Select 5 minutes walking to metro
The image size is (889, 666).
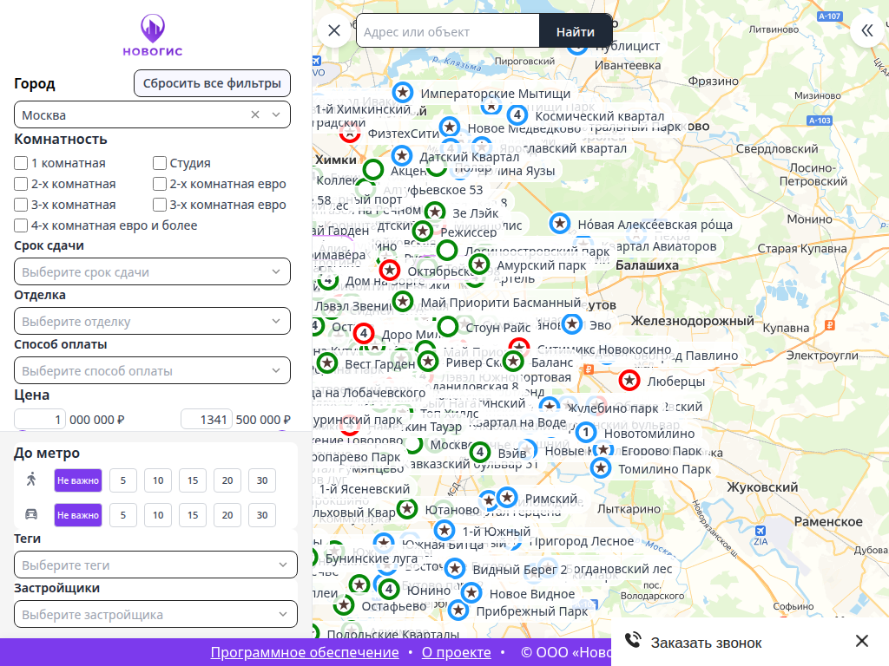pos(123,480)
